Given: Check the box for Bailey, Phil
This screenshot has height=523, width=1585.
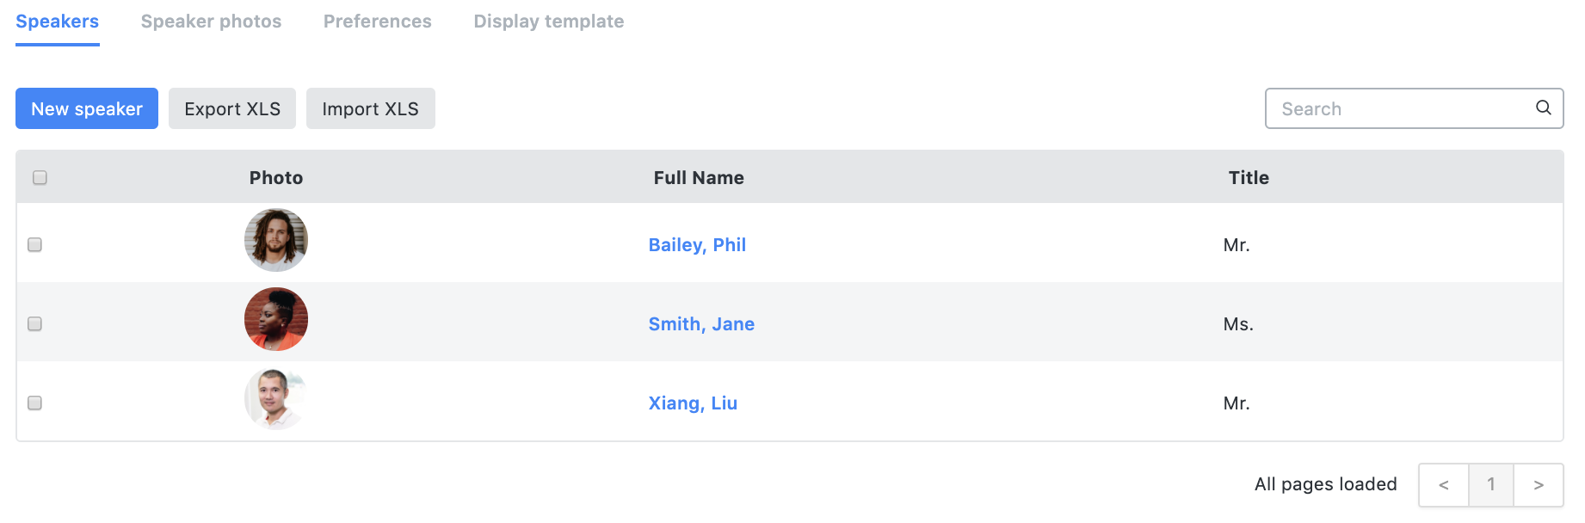Looking at the screenshot, I should pyautogui.click(x=34, y=244).
